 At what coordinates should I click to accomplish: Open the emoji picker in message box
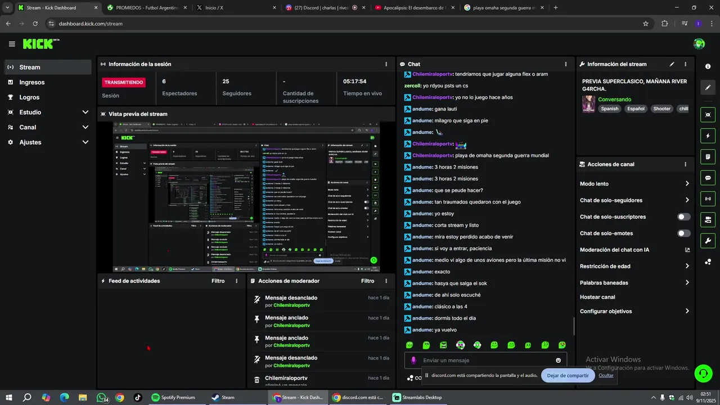point(558,360)
